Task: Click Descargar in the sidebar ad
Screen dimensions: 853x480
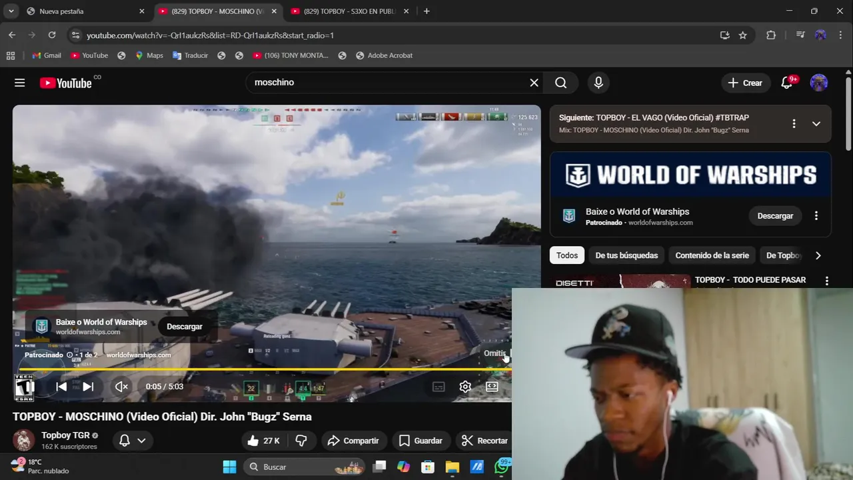Action: coord(775,216)
